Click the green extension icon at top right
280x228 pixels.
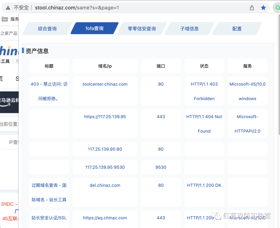coord(277,8)
